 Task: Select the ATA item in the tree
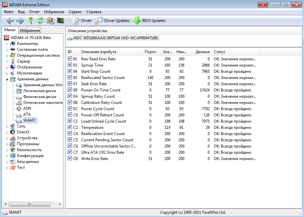(x=27, y=114)
